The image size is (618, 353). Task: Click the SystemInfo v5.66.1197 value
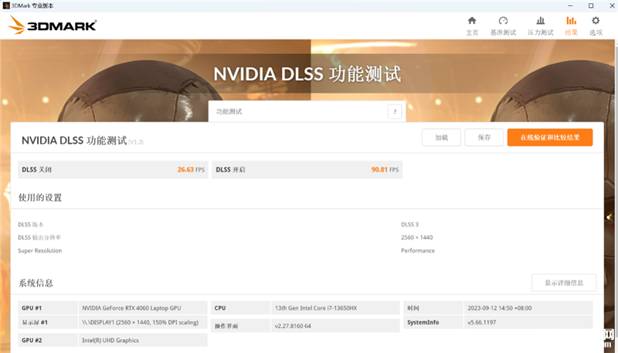[481, 322]
